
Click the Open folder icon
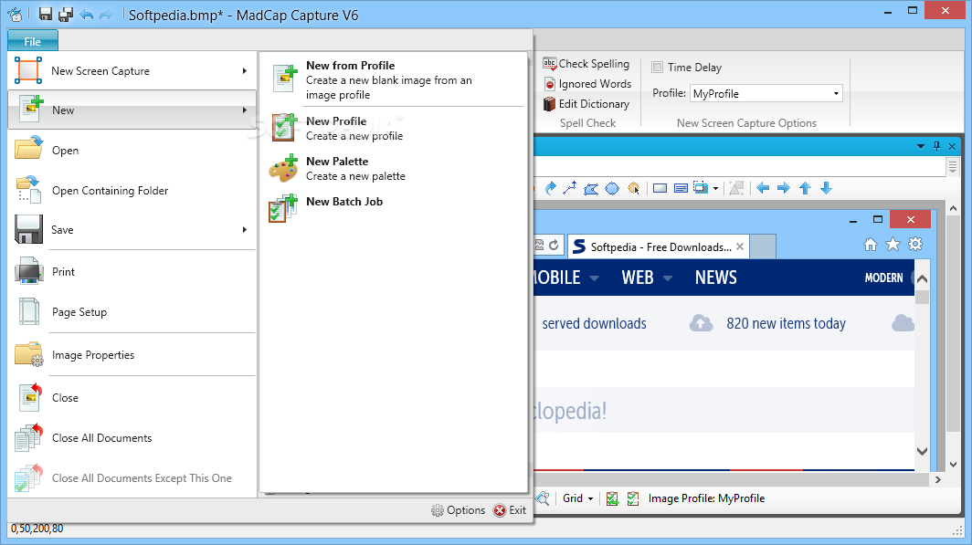pos(28,149)
